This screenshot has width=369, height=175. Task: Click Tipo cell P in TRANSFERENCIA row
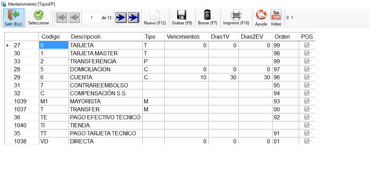point(153,61)
